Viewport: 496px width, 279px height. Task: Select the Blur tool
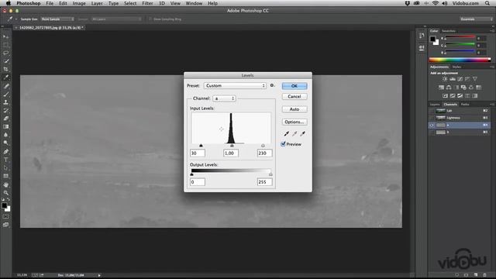(x=5, y=135)
